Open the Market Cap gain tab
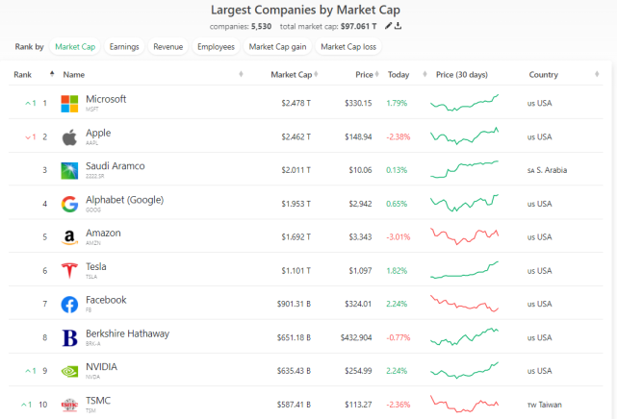The image size is (617, 419). (277, 46)
